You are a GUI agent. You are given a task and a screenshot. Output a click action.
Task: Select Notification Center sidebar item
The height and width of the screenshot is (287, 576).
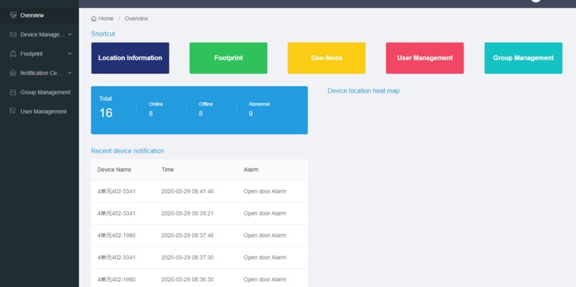tap(39, 73)
